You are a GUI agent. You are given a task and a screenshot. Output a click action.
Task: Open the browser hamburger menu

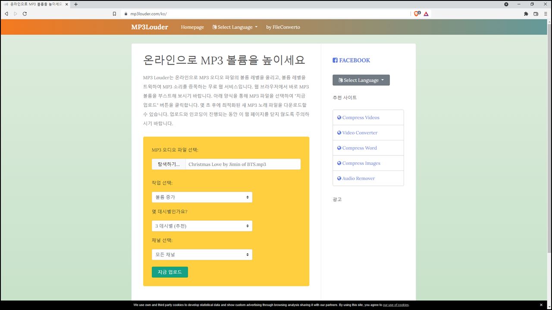click(x=546, y=14)
